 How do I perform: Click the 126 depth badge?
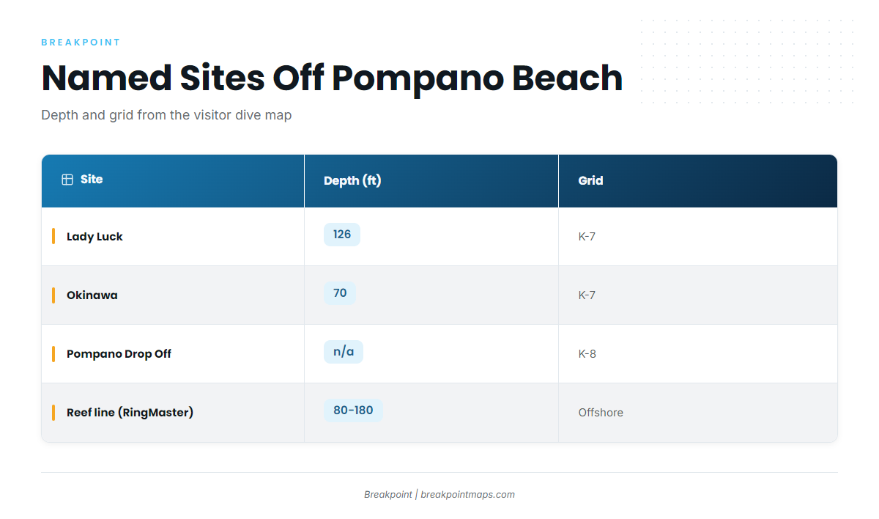pos(342,235)
